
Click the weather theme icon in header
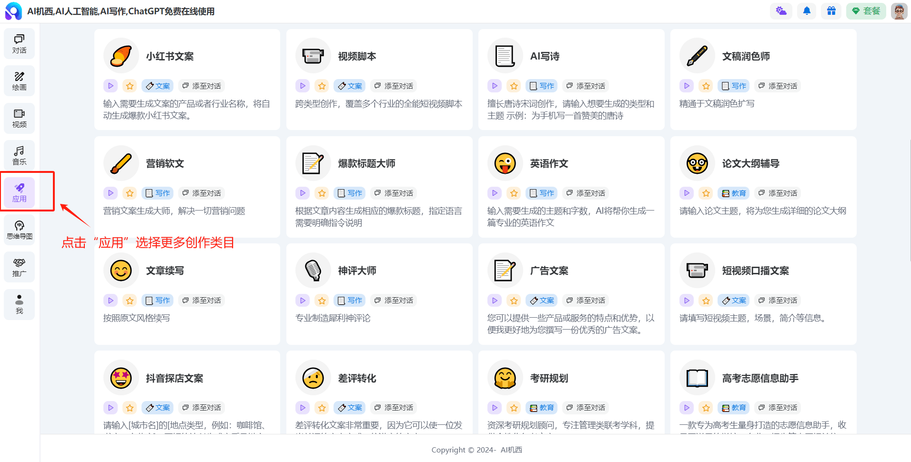pyautogui.click(x=781, y=11)
